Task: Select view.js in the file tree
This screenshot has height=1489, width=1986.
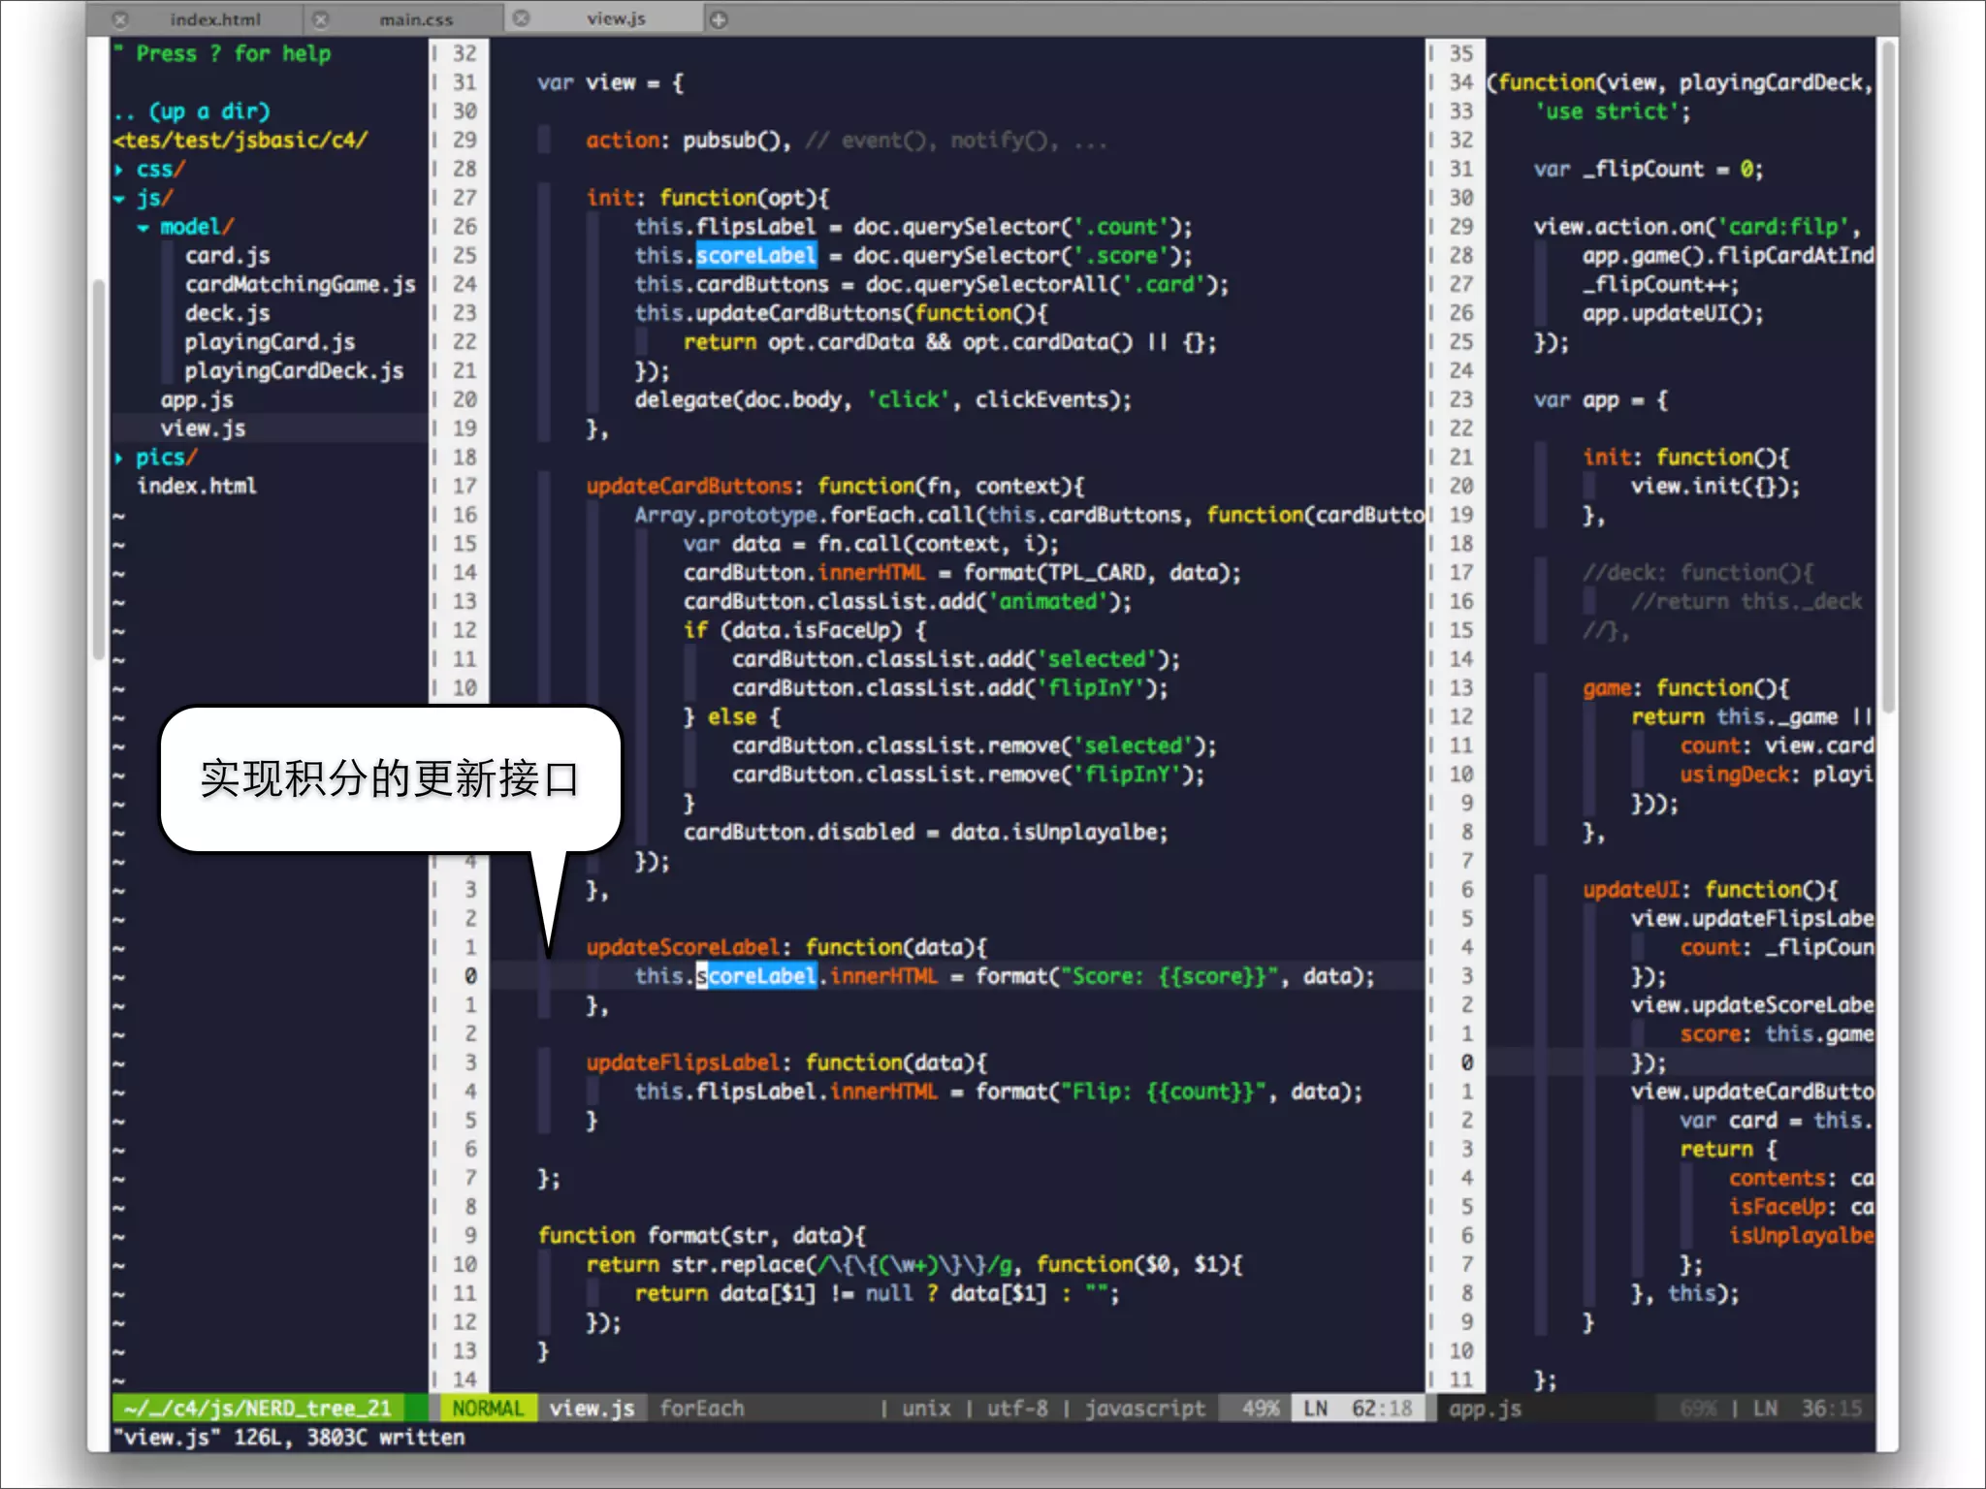Action: coord(203,428)
